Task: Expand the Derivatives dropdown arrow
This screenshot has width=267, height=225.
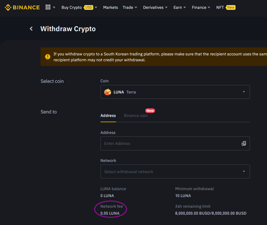Action: 166,7
